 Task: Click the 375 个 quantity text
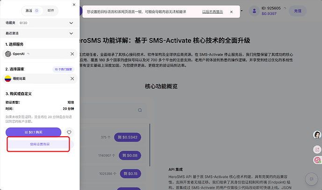[106, 137]
